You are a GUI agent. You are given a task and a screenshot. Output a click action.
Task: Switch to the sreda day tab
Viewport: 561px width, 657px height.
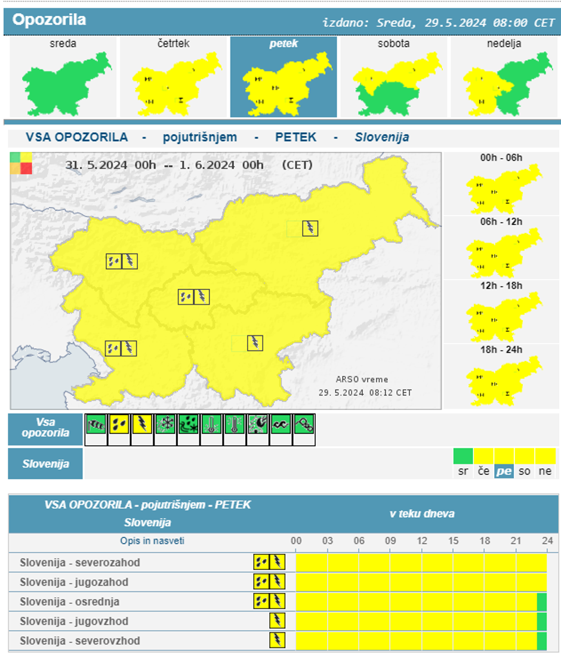point(63,78)
